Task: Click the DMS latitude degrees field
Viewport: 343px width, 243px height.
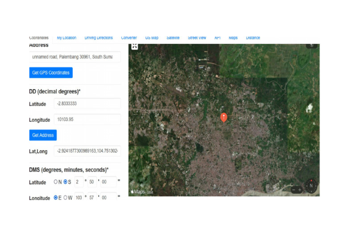Action: (x=79, y=182)
